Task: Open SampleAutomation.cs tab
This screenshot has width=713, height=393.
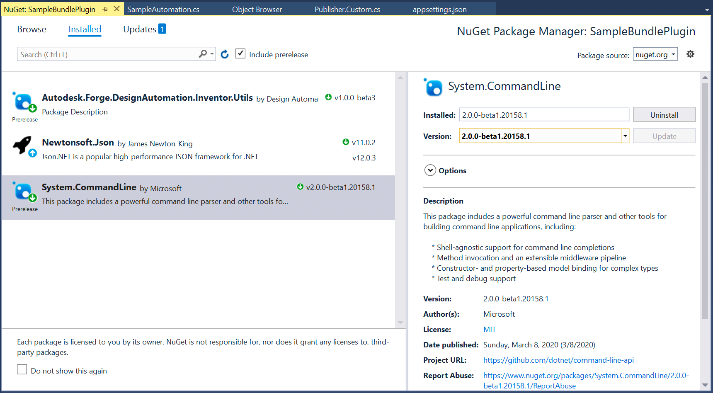Action: coord(163,9)
